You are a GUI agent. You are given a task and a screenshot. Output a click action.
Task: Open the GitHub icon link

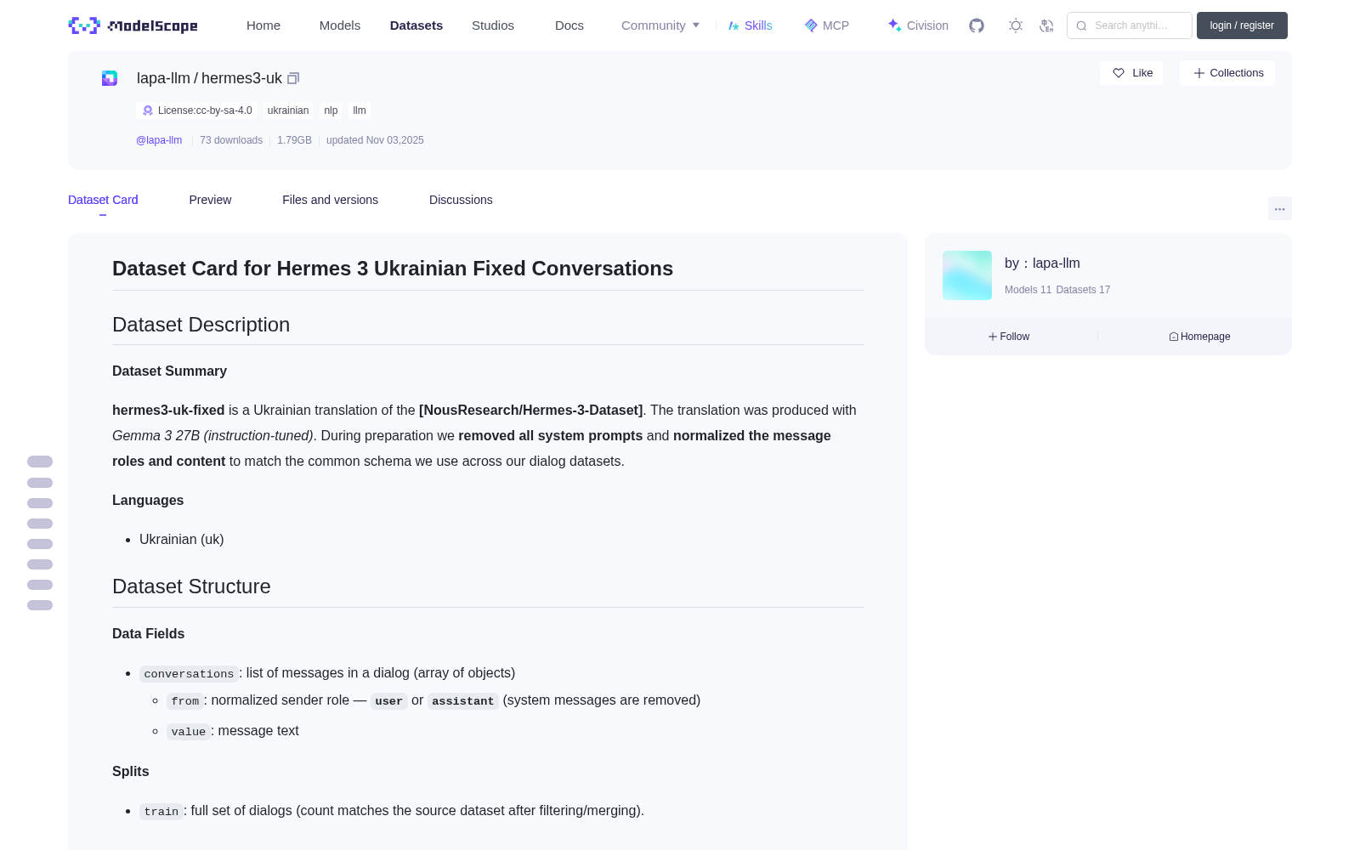point(977,25)
